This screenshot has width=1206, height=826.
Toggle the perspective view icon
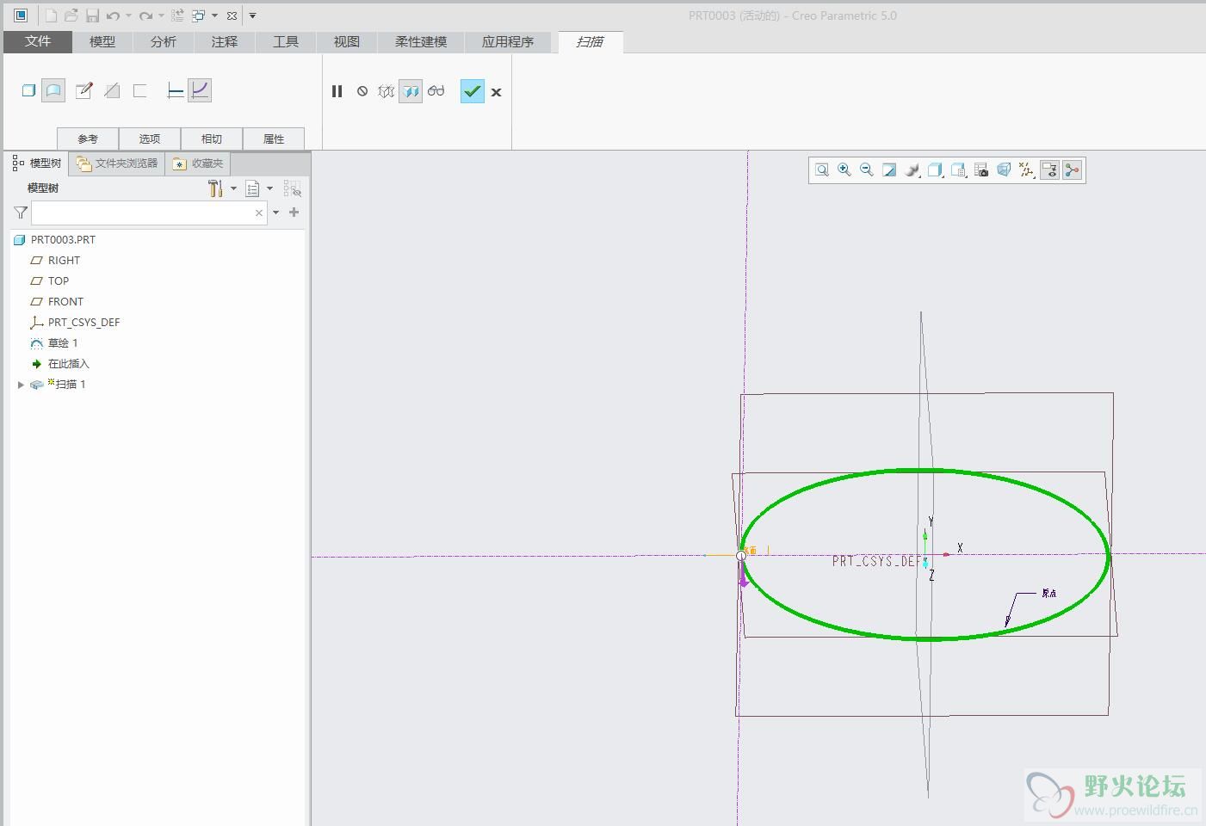click(1004, 170)
